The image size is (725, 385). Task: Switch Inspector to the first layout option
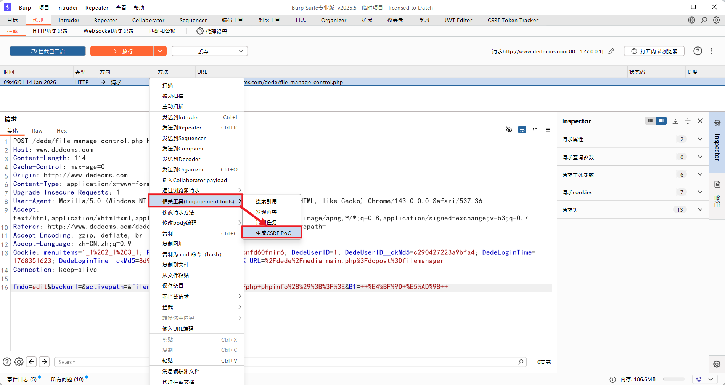pos(650,121)
